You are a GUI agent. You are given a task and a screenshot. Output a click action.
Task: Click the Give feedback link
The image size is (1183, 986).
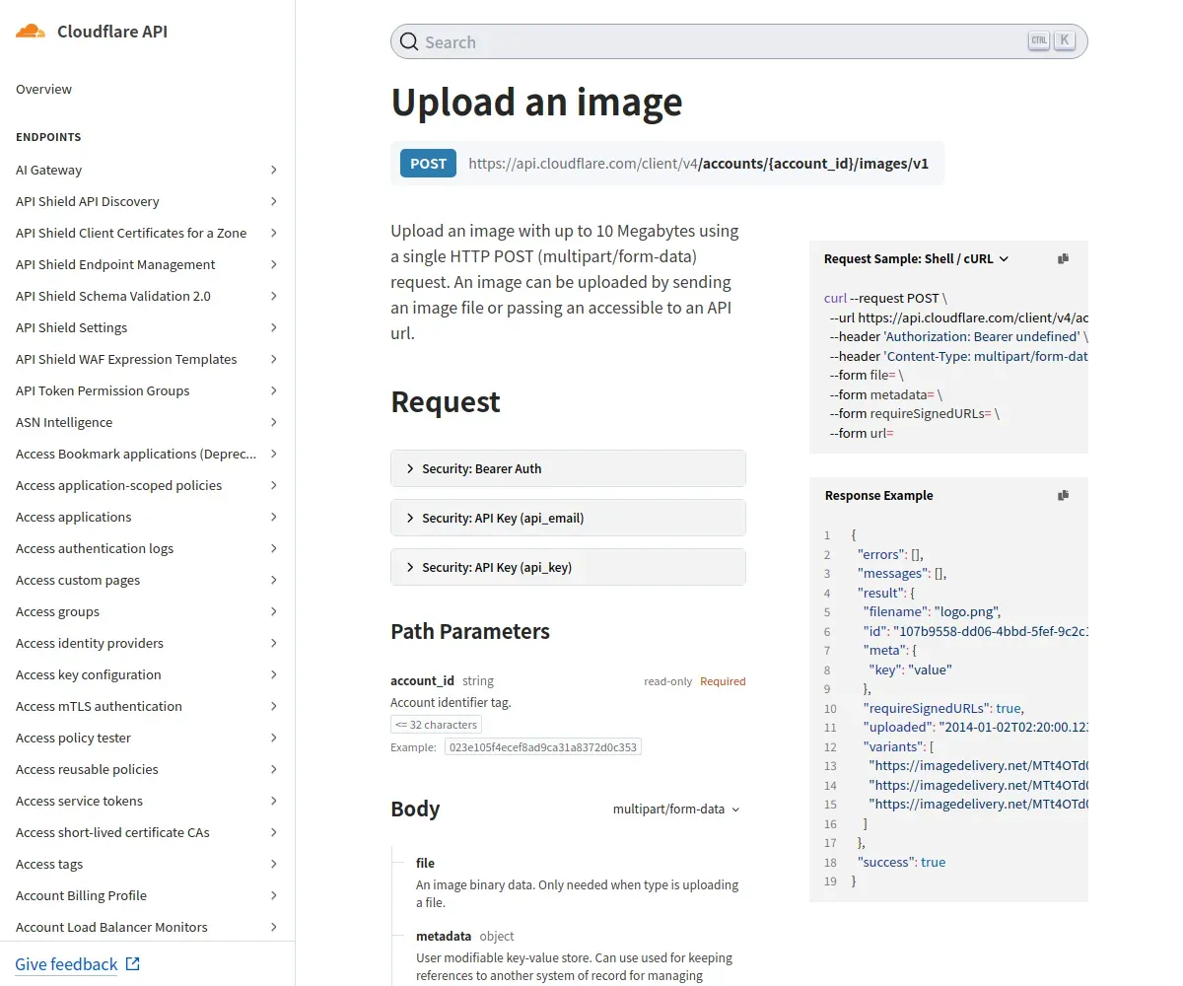click(x=66, y=964)
